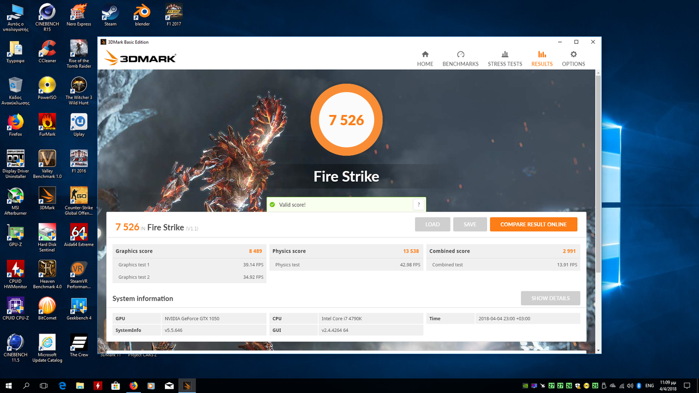Click COMPARE RESULT ONLINE button
Image resolution: width=699 pixels, height=393 pixels.
click(x=534, y=224)
